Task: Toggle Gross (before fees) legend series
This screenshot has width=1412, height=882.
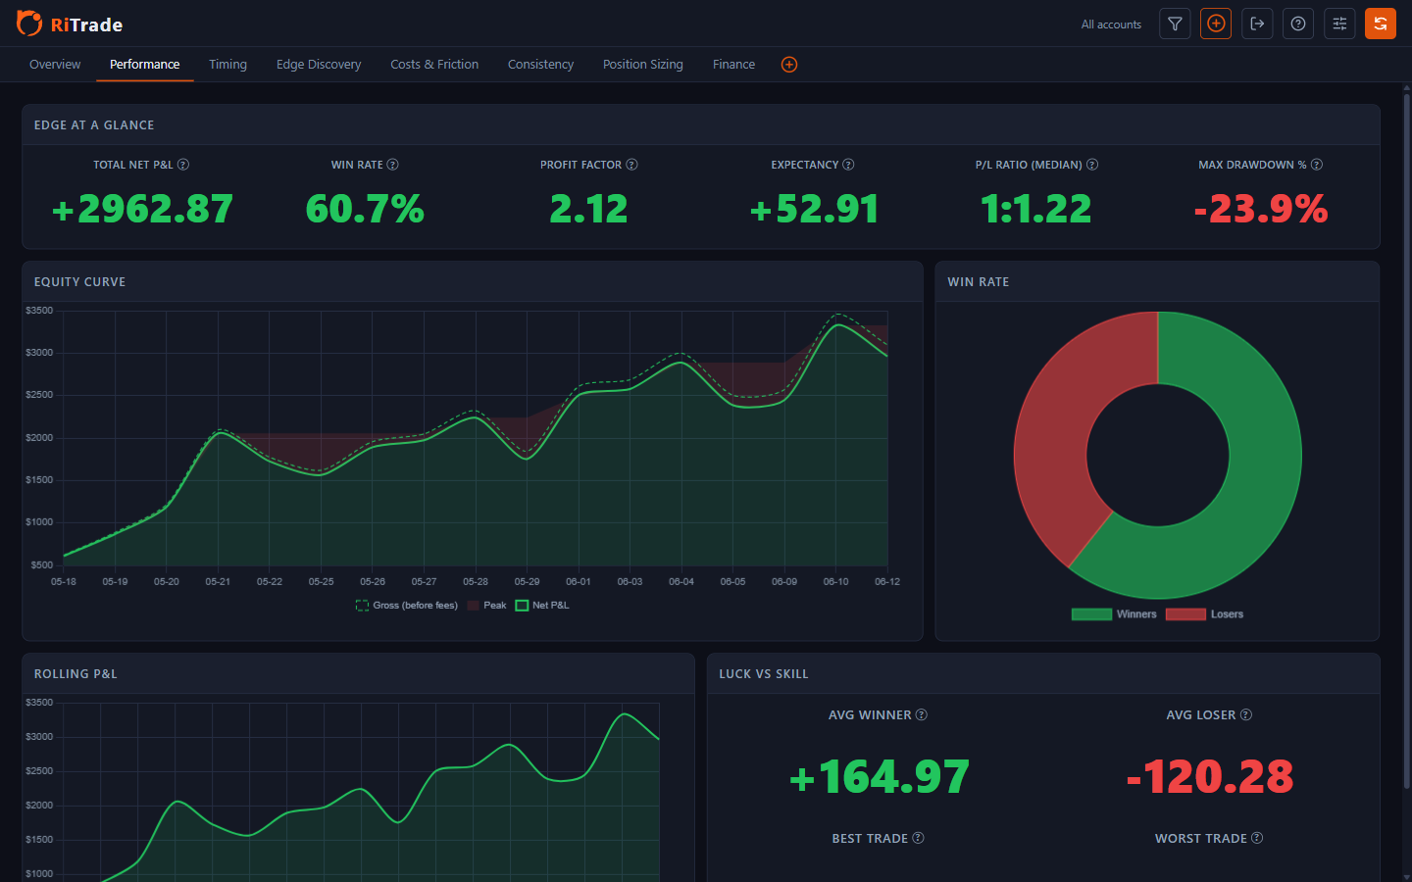Action: point(407,606)
